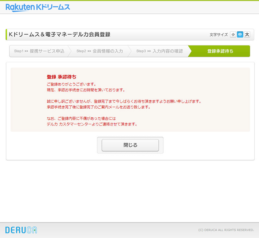
Task: Click line starting 誠に申し訳ございませんが
Action: (x=124, y=101)
